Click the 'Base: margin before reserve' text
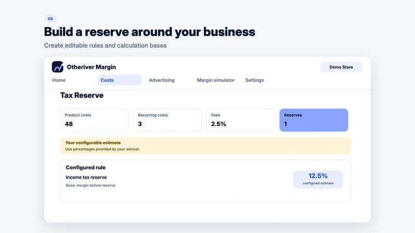This screenshot has height=233, width=415. [90, 185]
